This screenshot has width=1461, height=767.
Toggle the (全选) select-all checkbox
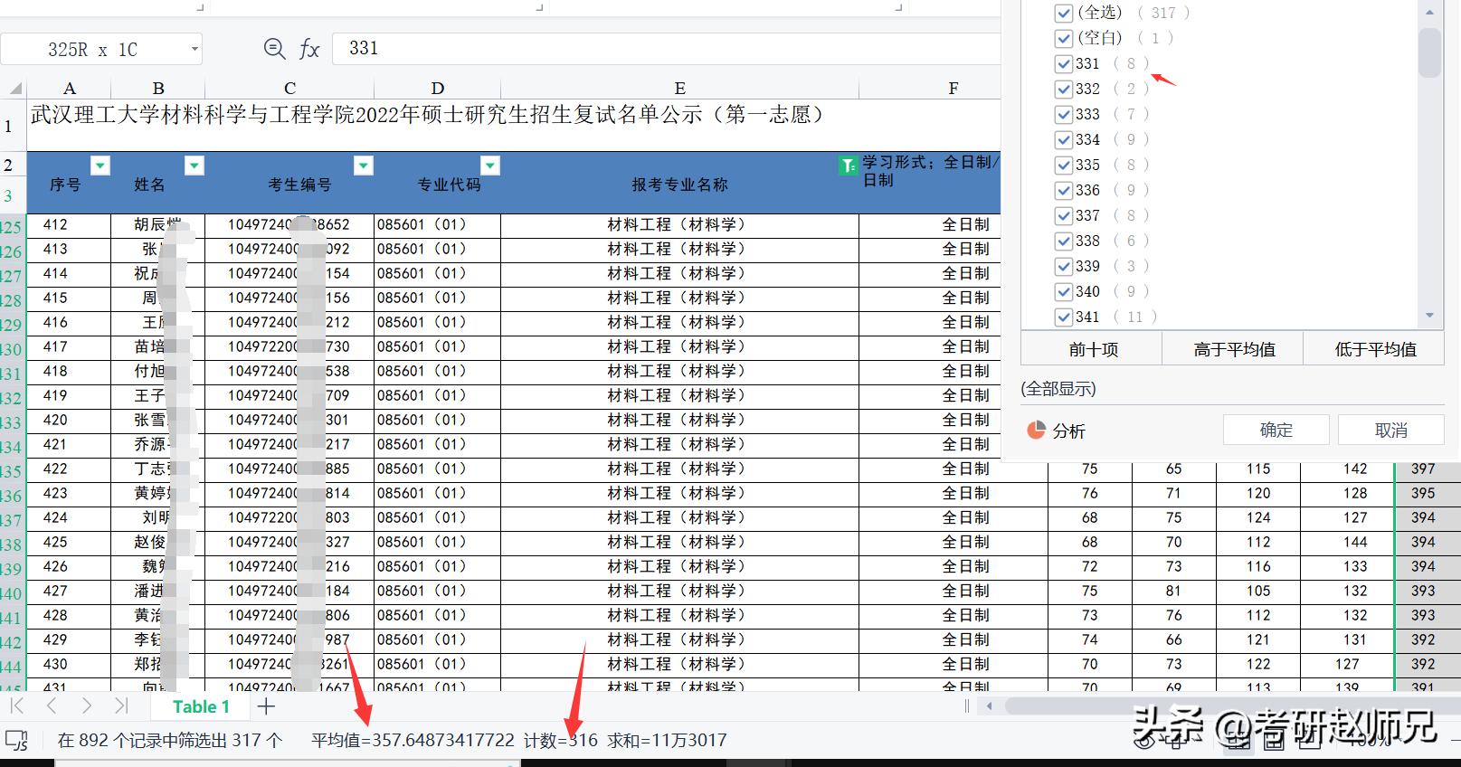coord(1063,13)
